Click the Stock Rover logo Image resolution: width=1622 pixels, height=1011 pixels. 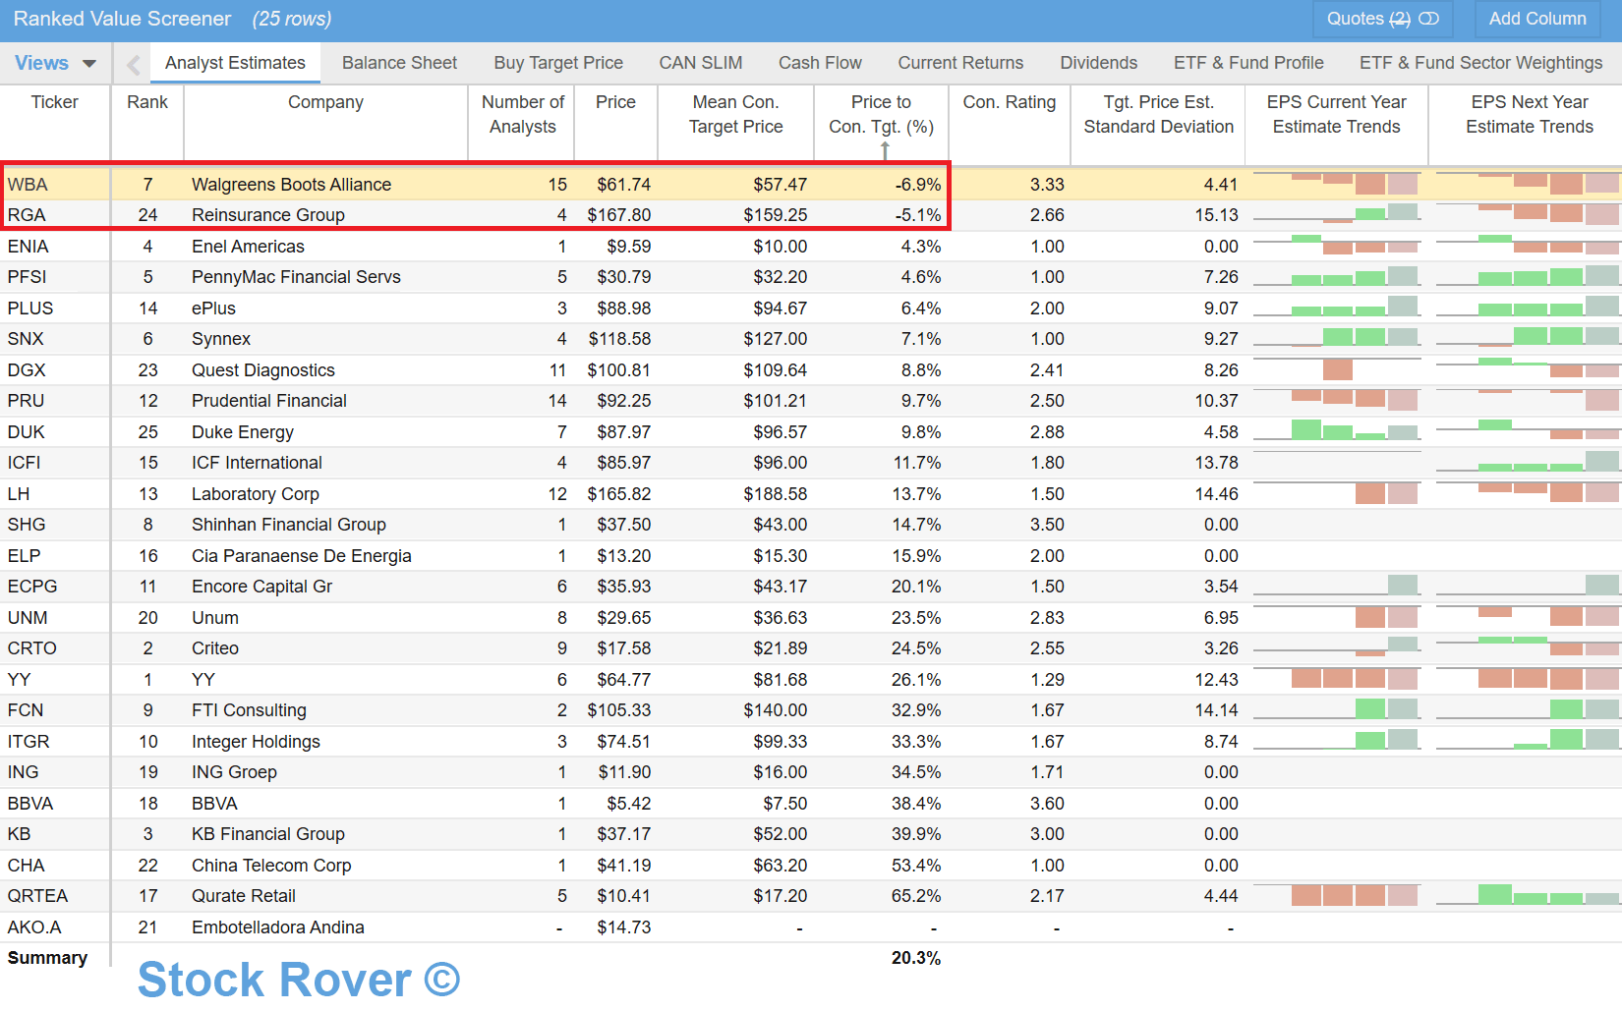click(x=298, y=980)
